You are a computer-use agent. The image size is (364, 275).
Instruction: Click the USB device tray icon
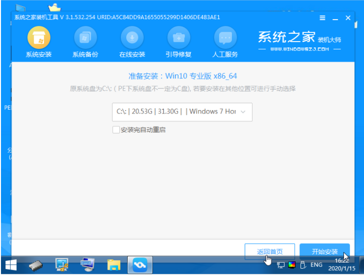click(302, 265)
